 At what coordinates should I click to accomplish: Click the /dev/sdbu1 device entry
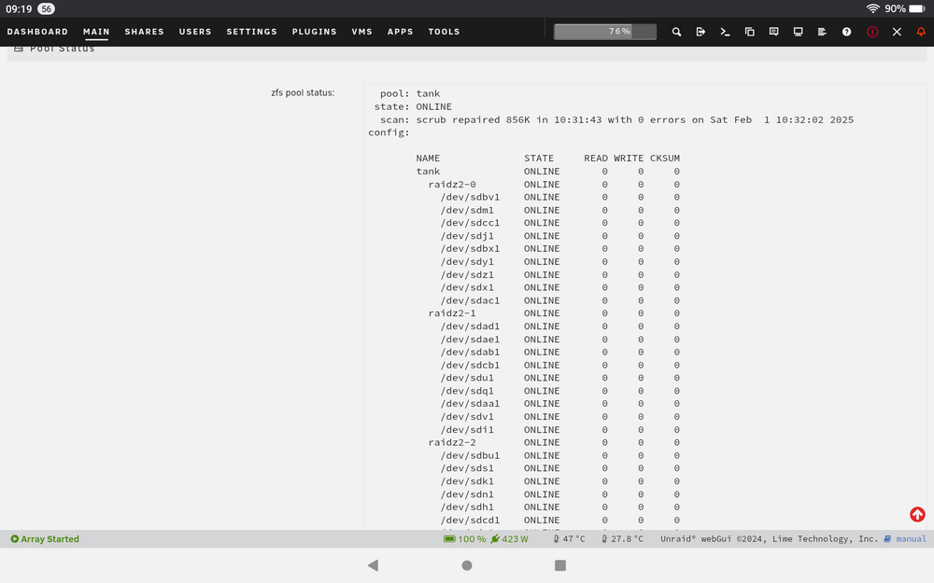tap(470, 456)
